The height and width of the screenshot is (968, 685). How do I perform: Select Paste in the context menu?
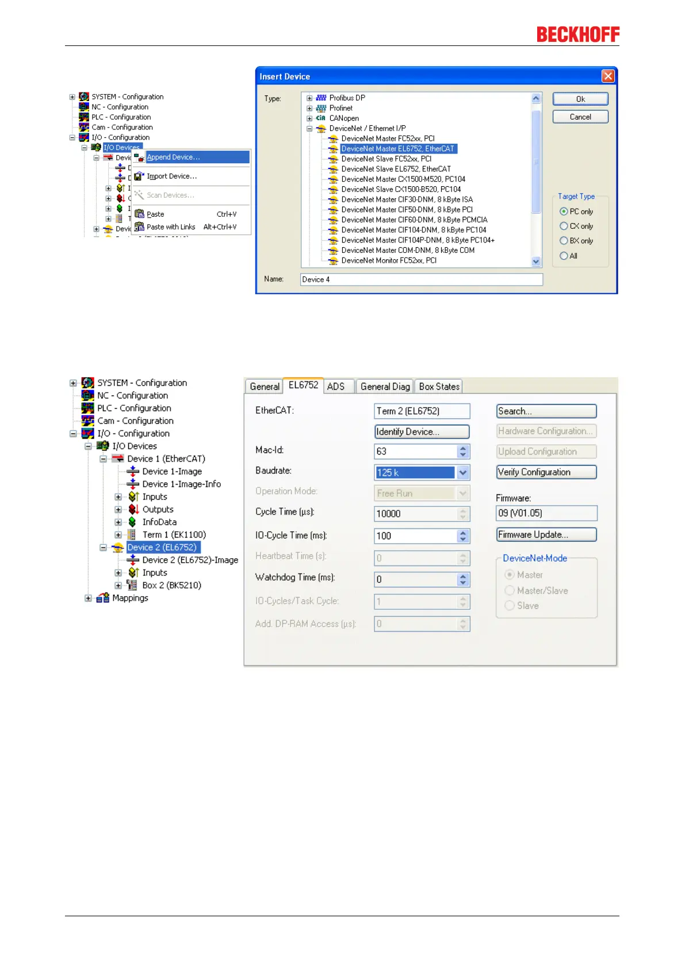coord(191,214)
